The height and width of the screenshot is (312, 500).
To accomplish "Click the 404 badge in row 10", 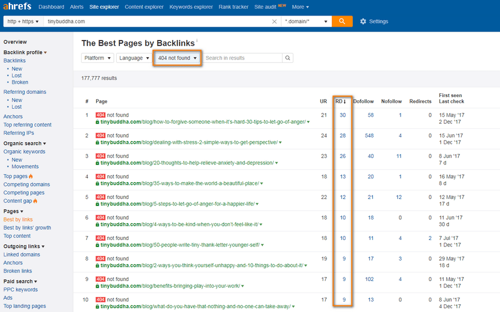I will coord(101,300).
